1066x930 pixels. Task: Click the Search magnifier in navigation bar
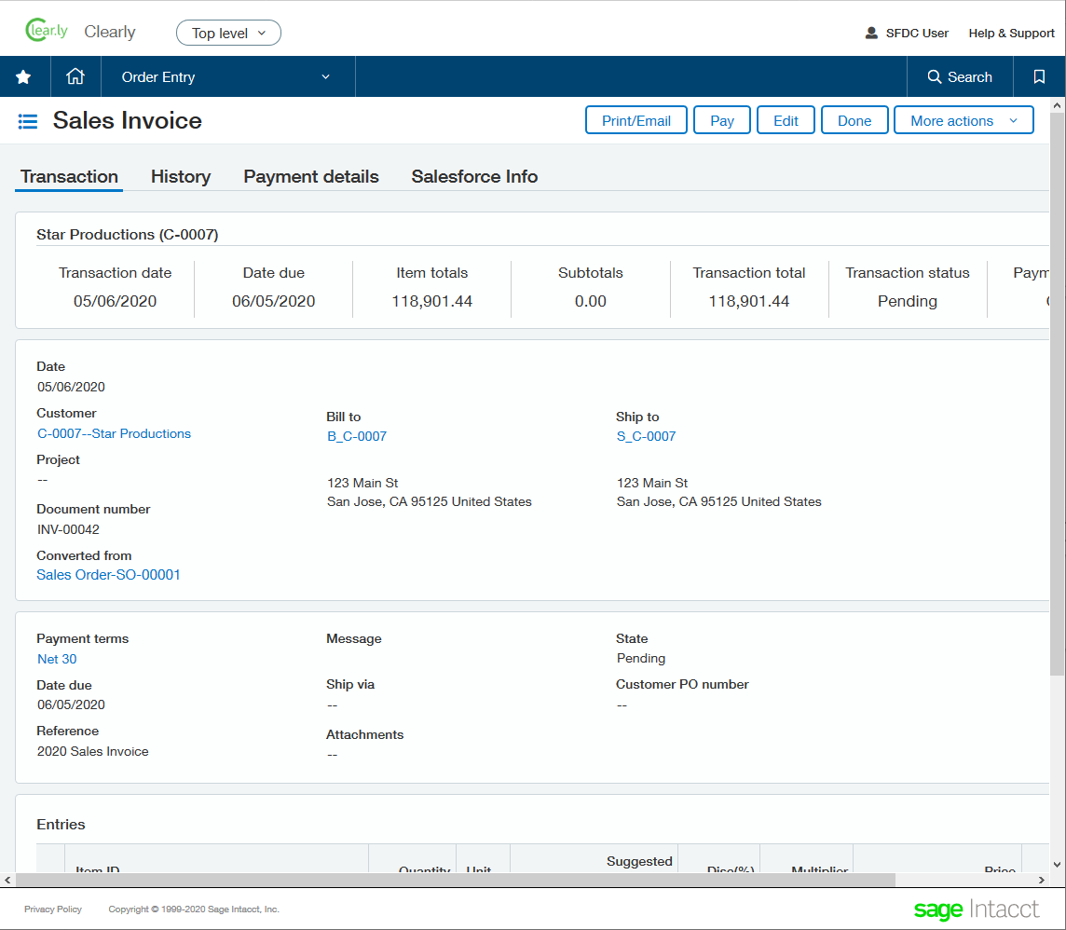click(x=935, y=77)
